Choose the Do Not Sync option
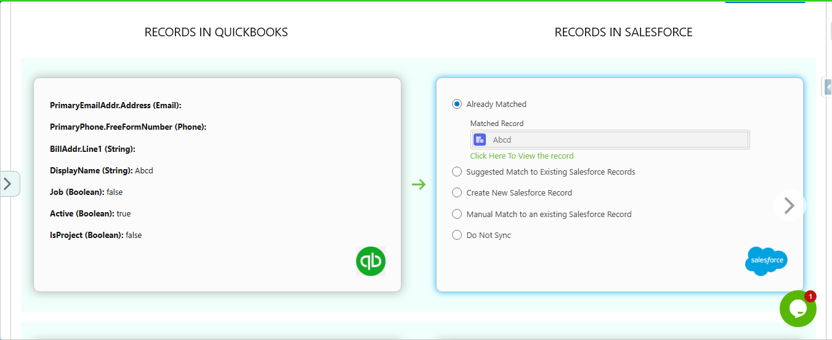This screenshot has width=832, height=340. tap(457, 235)
